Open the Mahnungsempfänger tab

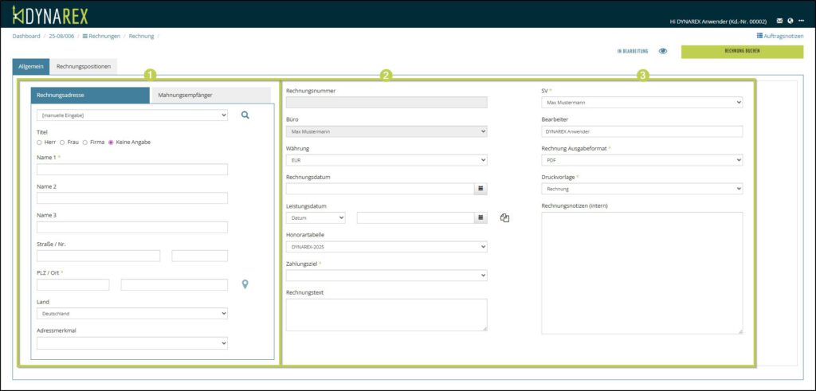[211, 96]
